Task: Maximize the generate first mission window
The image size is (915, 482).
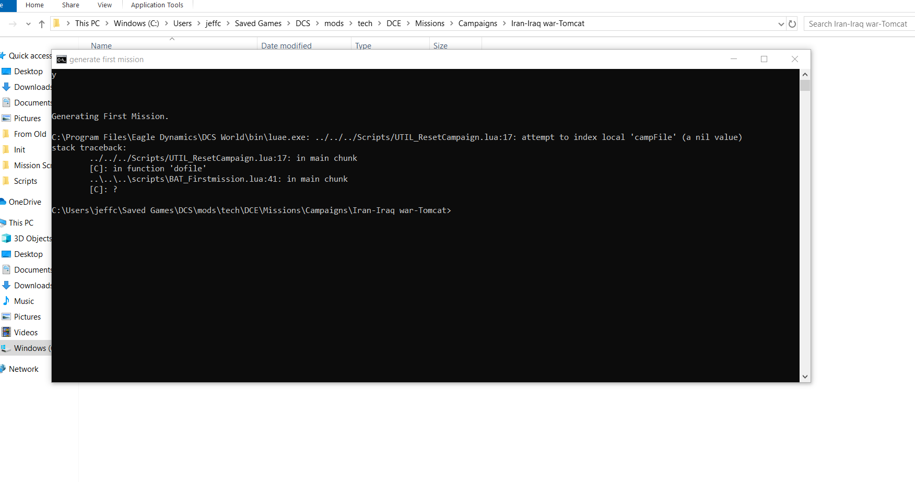Action: (x=764, y=59)
